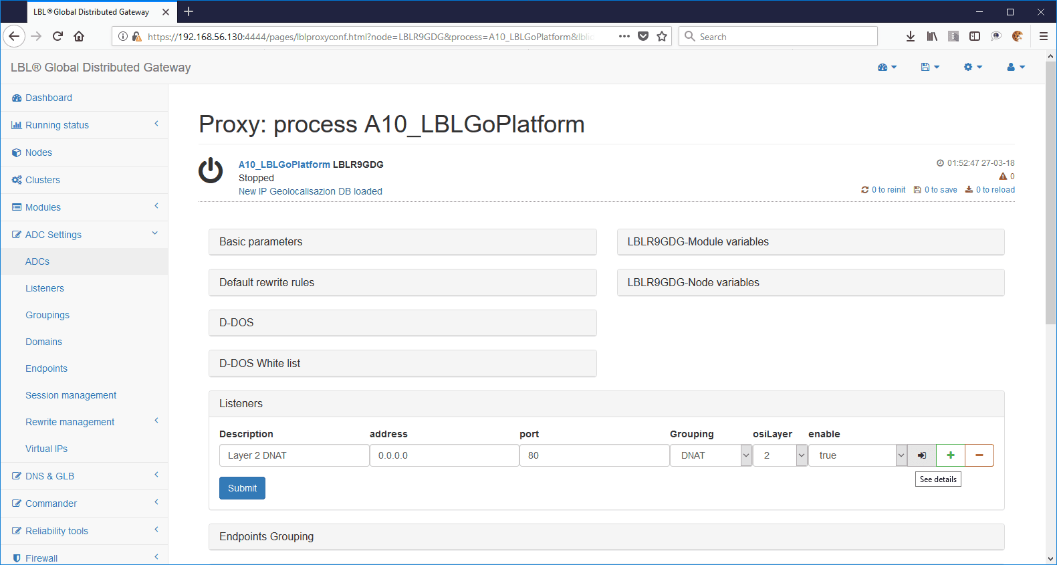
Task: Go back with the browser back arrow
Action: [14, 36]
